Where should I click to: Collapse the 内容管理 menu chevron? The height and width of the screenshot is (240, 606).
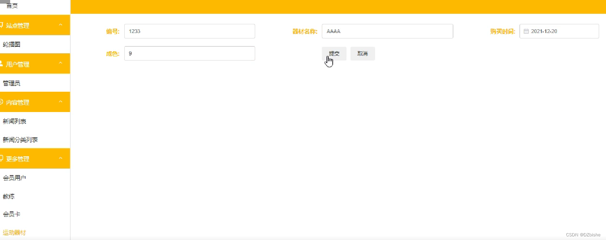[61, 102]
